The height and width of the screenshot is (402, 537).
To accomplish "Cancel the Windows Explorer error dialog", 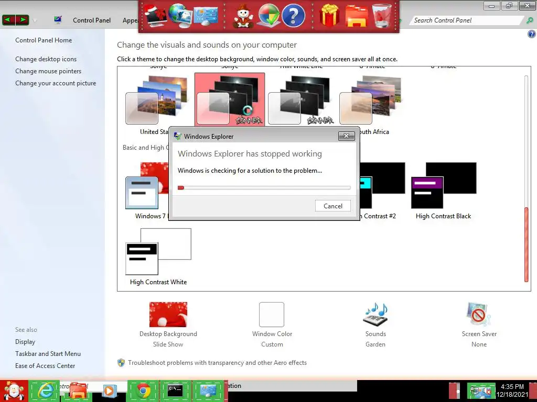I will (332, 206).
